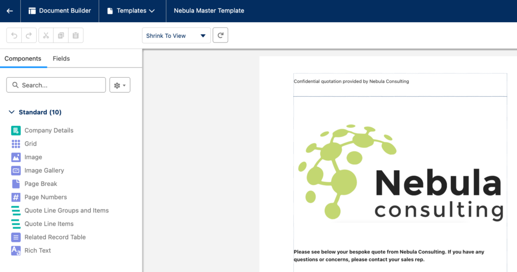Select the Grid component icon
This screenshot has height=272, width=517.
pyautogui.click(x=16, y=144)
